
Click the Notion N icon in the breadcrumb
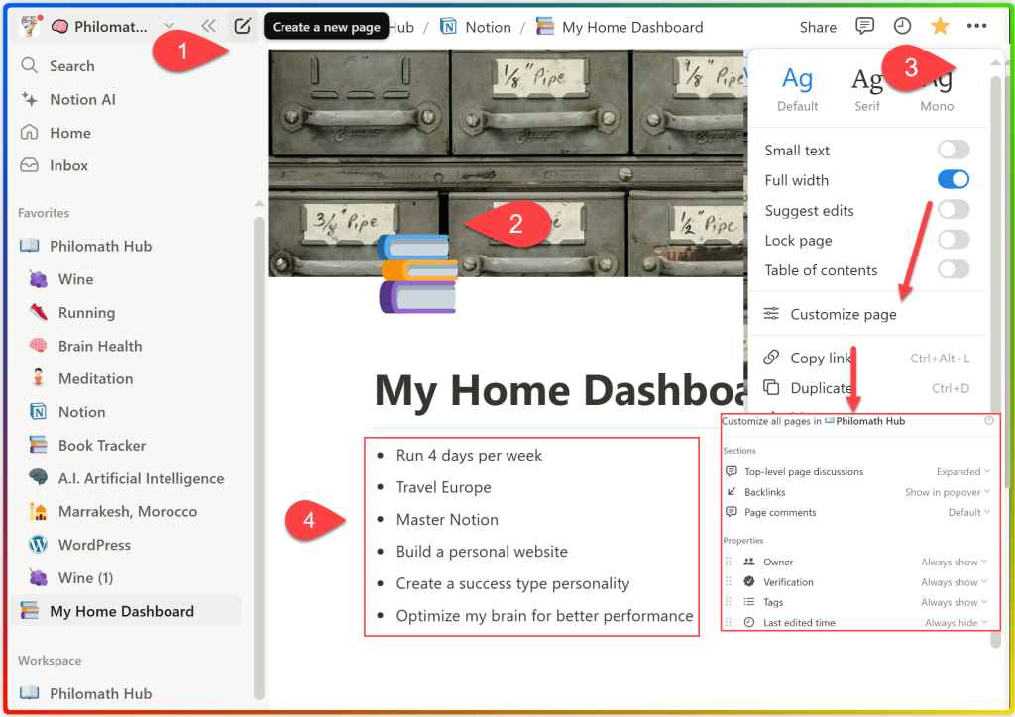tap(448, 27)
